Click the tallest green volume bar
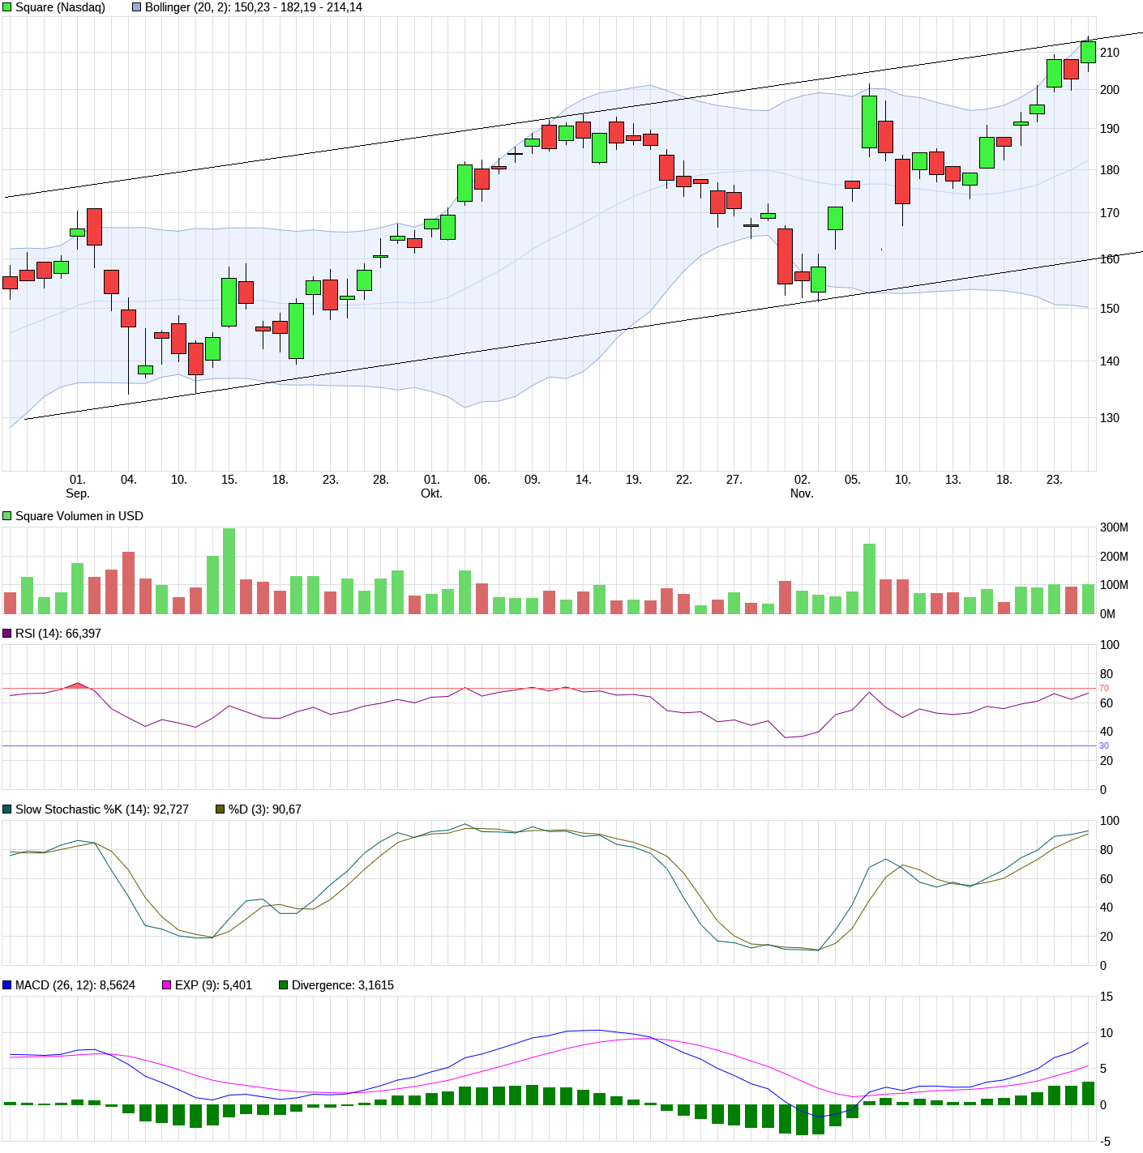This screenshot has height=1153, width=1143. [x=229, y=570]
